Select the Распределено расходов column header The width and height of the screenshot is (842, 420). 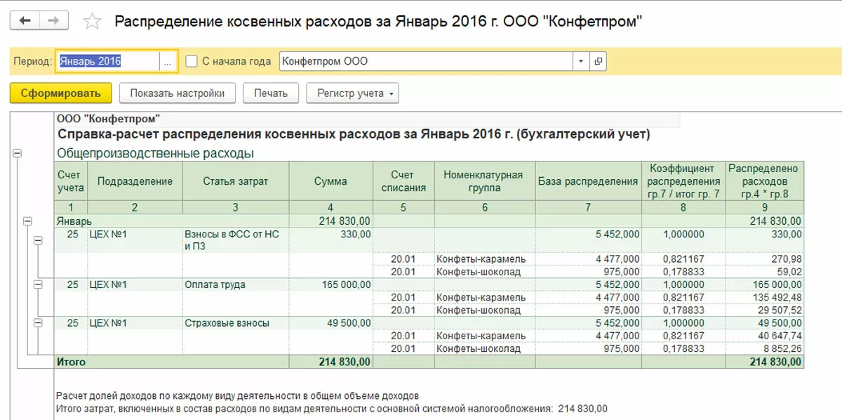(x=765, y=181)
